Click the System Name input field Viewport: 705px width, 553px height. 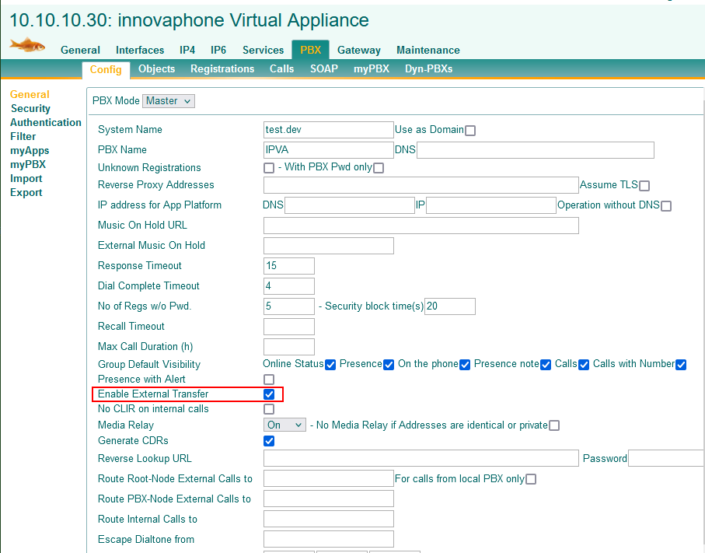click(329, 130)
